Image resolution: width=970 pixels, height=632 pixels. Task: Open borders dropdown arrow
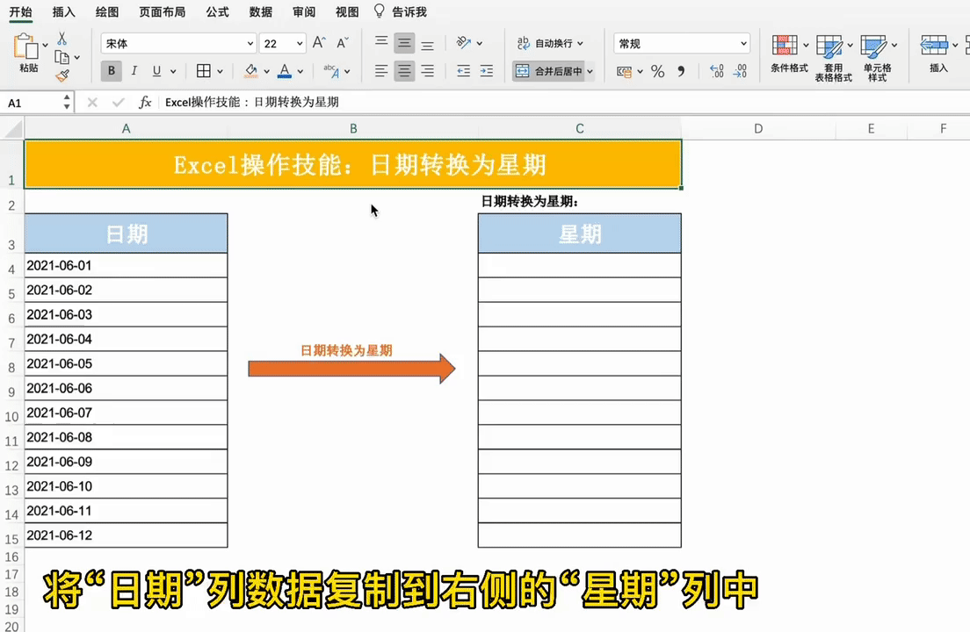220,72
